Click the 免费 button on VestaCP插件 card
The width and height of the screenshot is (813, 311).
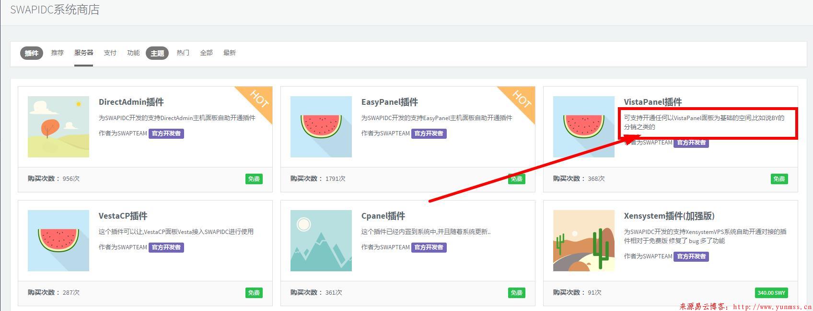coord(254,293)
